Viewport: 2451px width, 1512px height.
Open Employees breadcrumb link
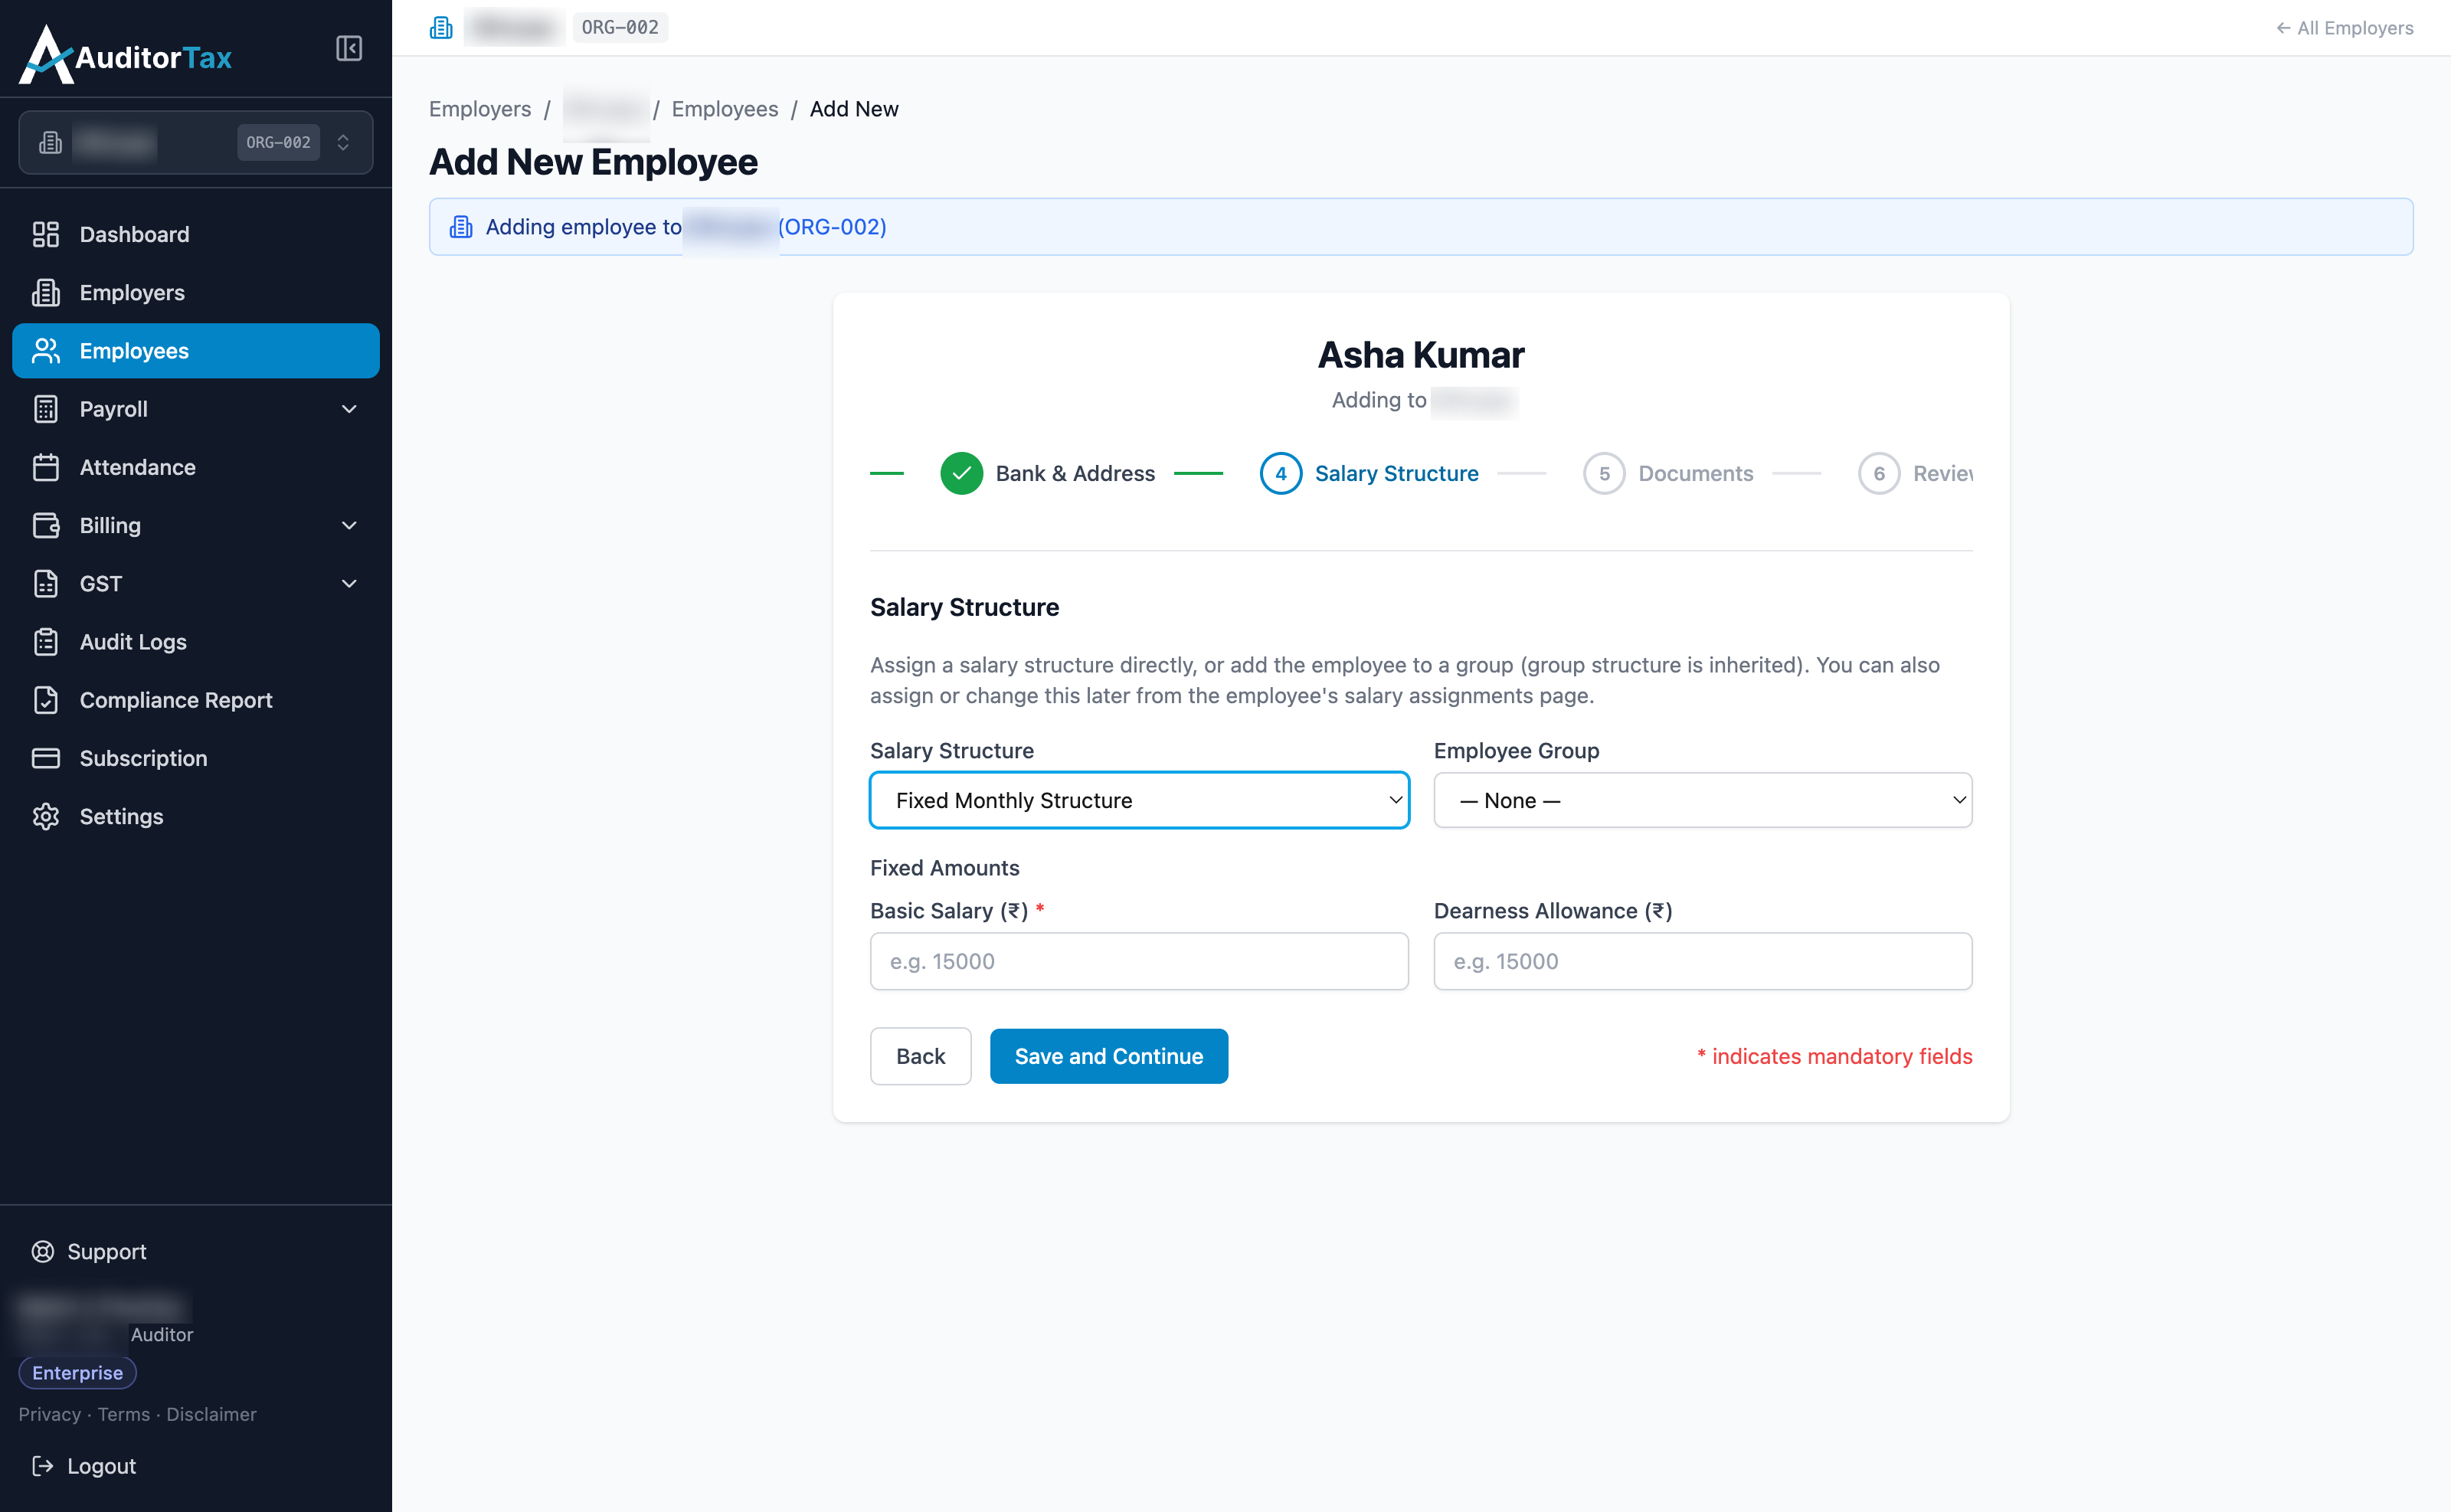point(725,109)
